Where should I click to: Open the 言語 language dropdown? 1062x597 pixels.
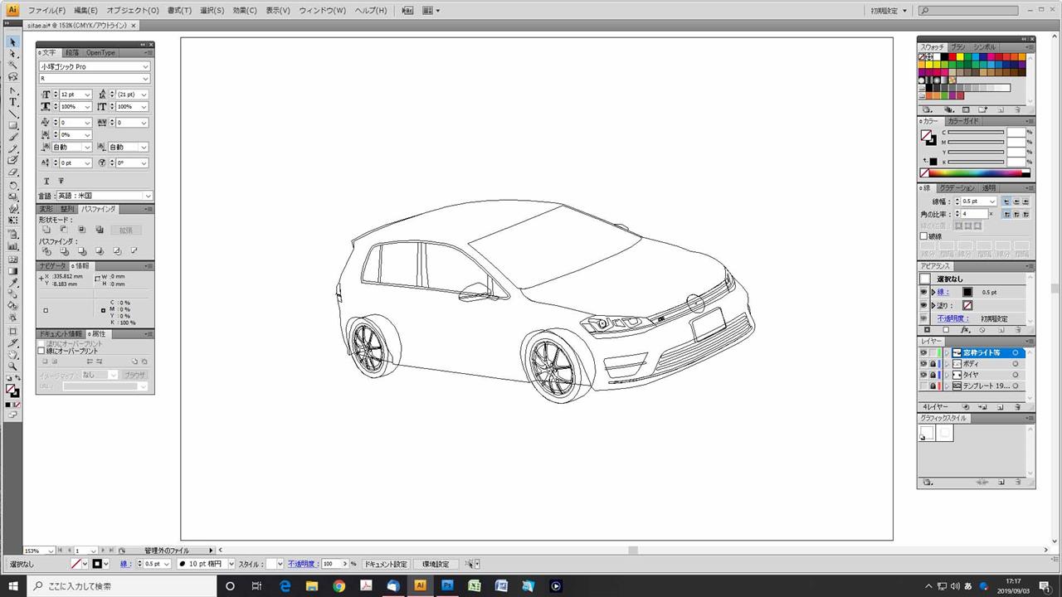click(x=105, y=196)
